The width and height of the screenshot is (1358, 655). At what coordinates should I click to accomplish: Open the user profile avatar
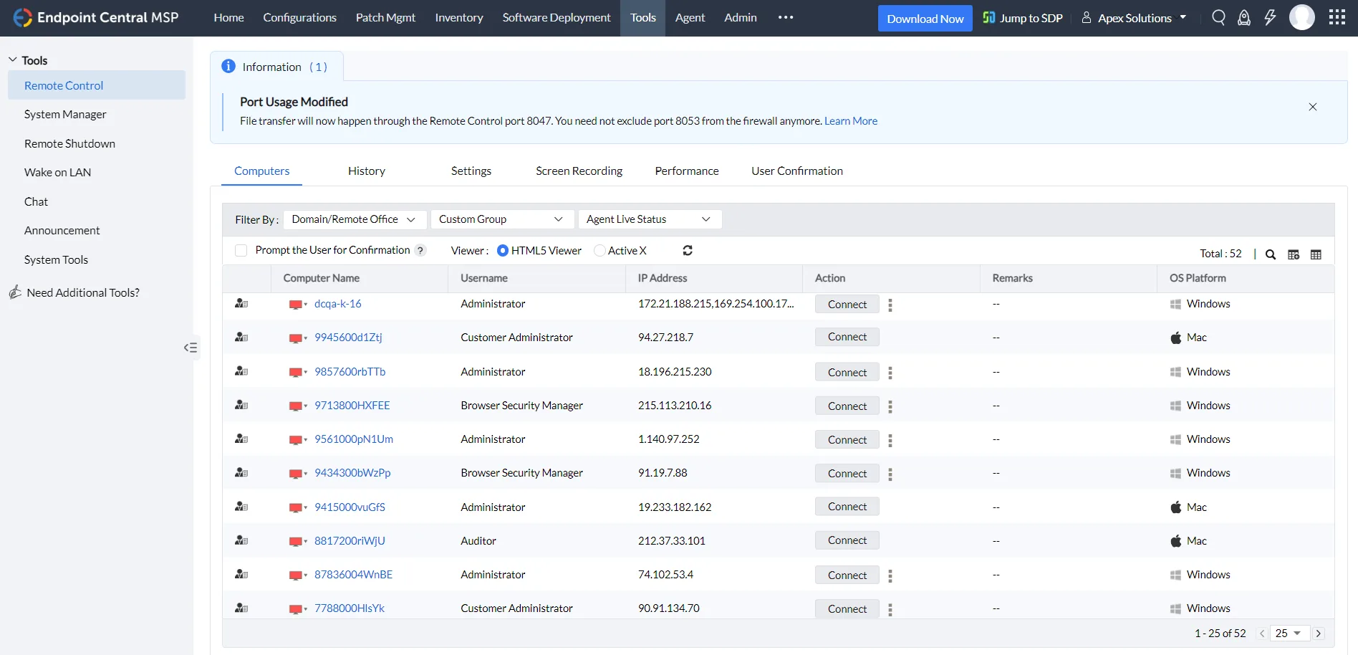1302,17
